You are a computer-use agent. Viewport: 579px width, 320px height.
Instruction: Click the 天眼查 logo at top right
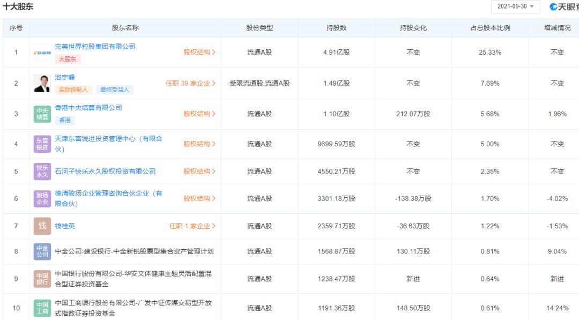(x=564, y=6)
